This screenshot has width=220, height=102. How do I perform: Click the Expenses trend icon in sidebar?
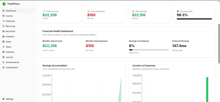[4, 21]
